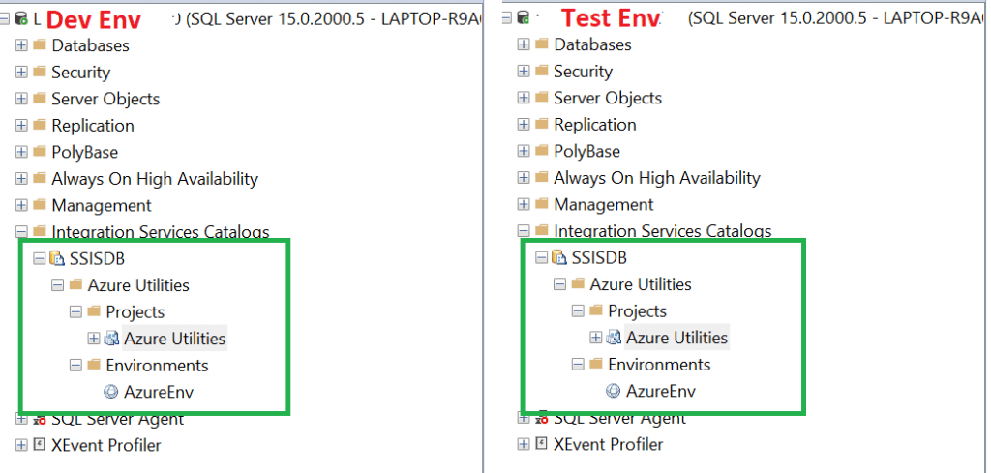Select Server Objects in Dev Env tree

pos(105,99)
